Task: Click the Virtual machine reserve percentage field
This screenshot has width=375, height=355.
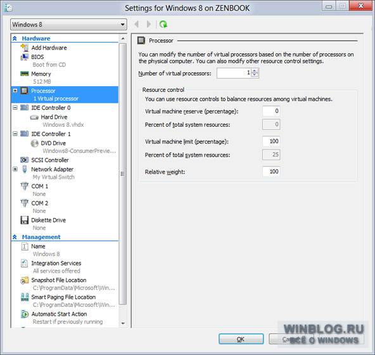Action: coord(271,111)
